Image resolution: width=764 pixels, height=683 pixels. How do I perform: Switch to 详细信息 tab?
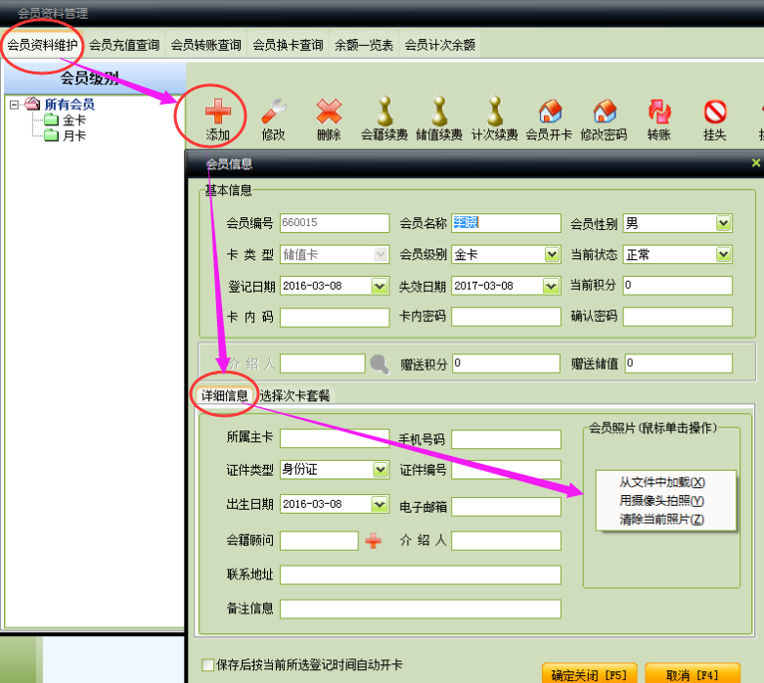click(225, 395)
